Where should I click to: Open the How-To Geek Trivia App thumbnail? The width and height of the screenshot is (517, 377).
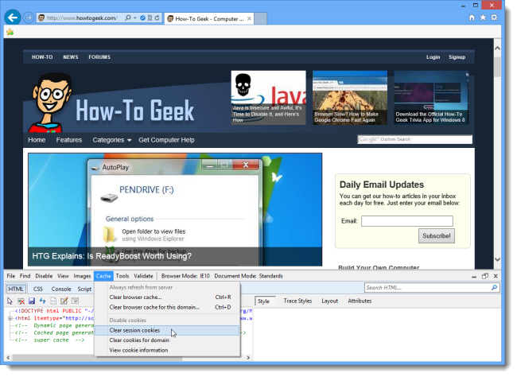(431, 98)
